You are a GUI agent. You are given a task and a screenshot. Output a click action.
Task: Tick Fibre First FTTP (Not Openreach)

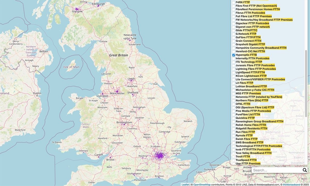pyautogui.click(x=234, y=6)
